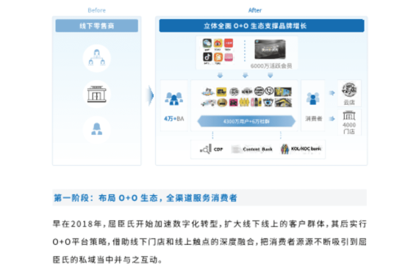The height and width of the screenshot is (264, 419).
Task: Click the yellow storefront photo in second row
Action: 283,103
